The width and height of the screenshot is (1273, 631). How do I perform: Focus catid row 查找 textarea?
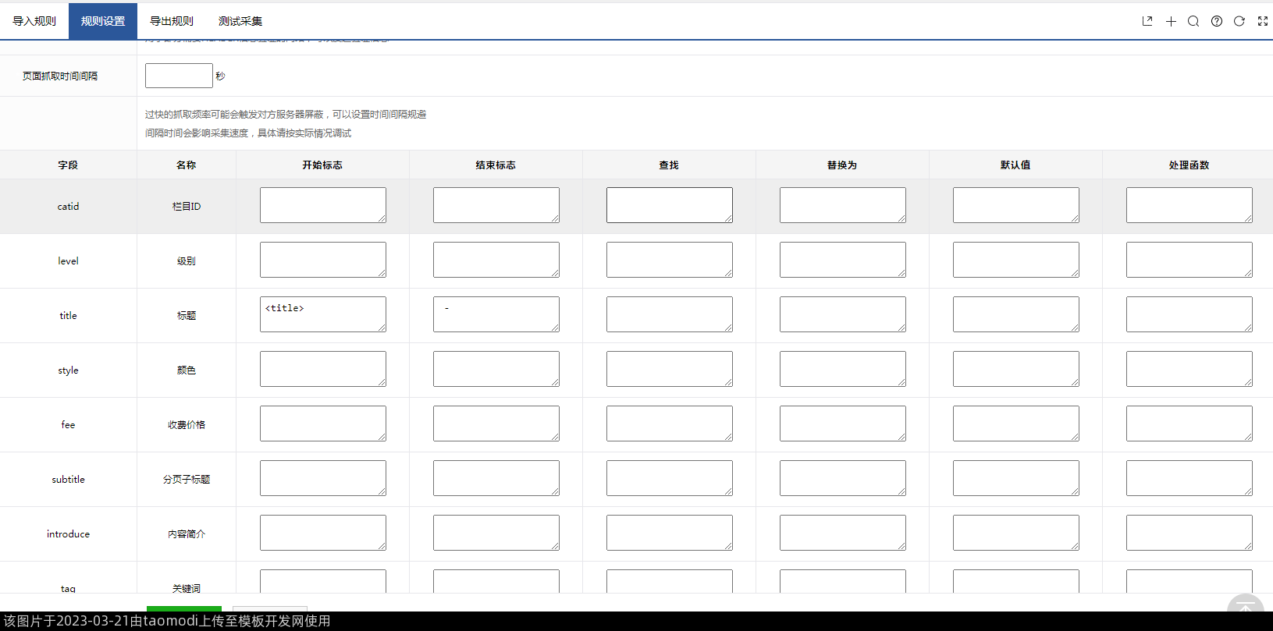pyautogui.click(x=669, y=205)
